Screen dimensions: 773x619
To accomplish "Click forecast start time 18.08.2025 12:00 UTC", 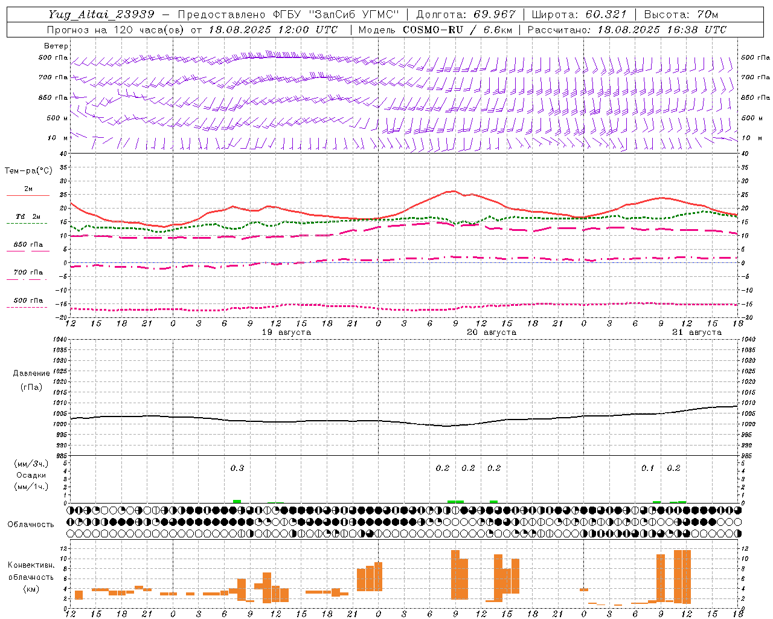I will 273,30.
